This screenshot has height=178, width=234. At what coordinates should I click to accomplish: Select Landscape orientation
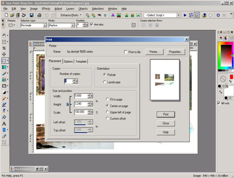[105, 82]
